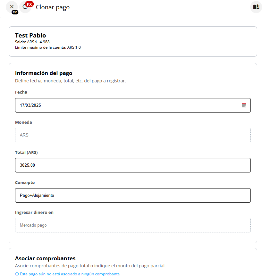This screenshot has height=276, width=262.
Task: Click the 'Define fecha, moneda, total' description
Action: pyautogui.click(x=71, y=81)
